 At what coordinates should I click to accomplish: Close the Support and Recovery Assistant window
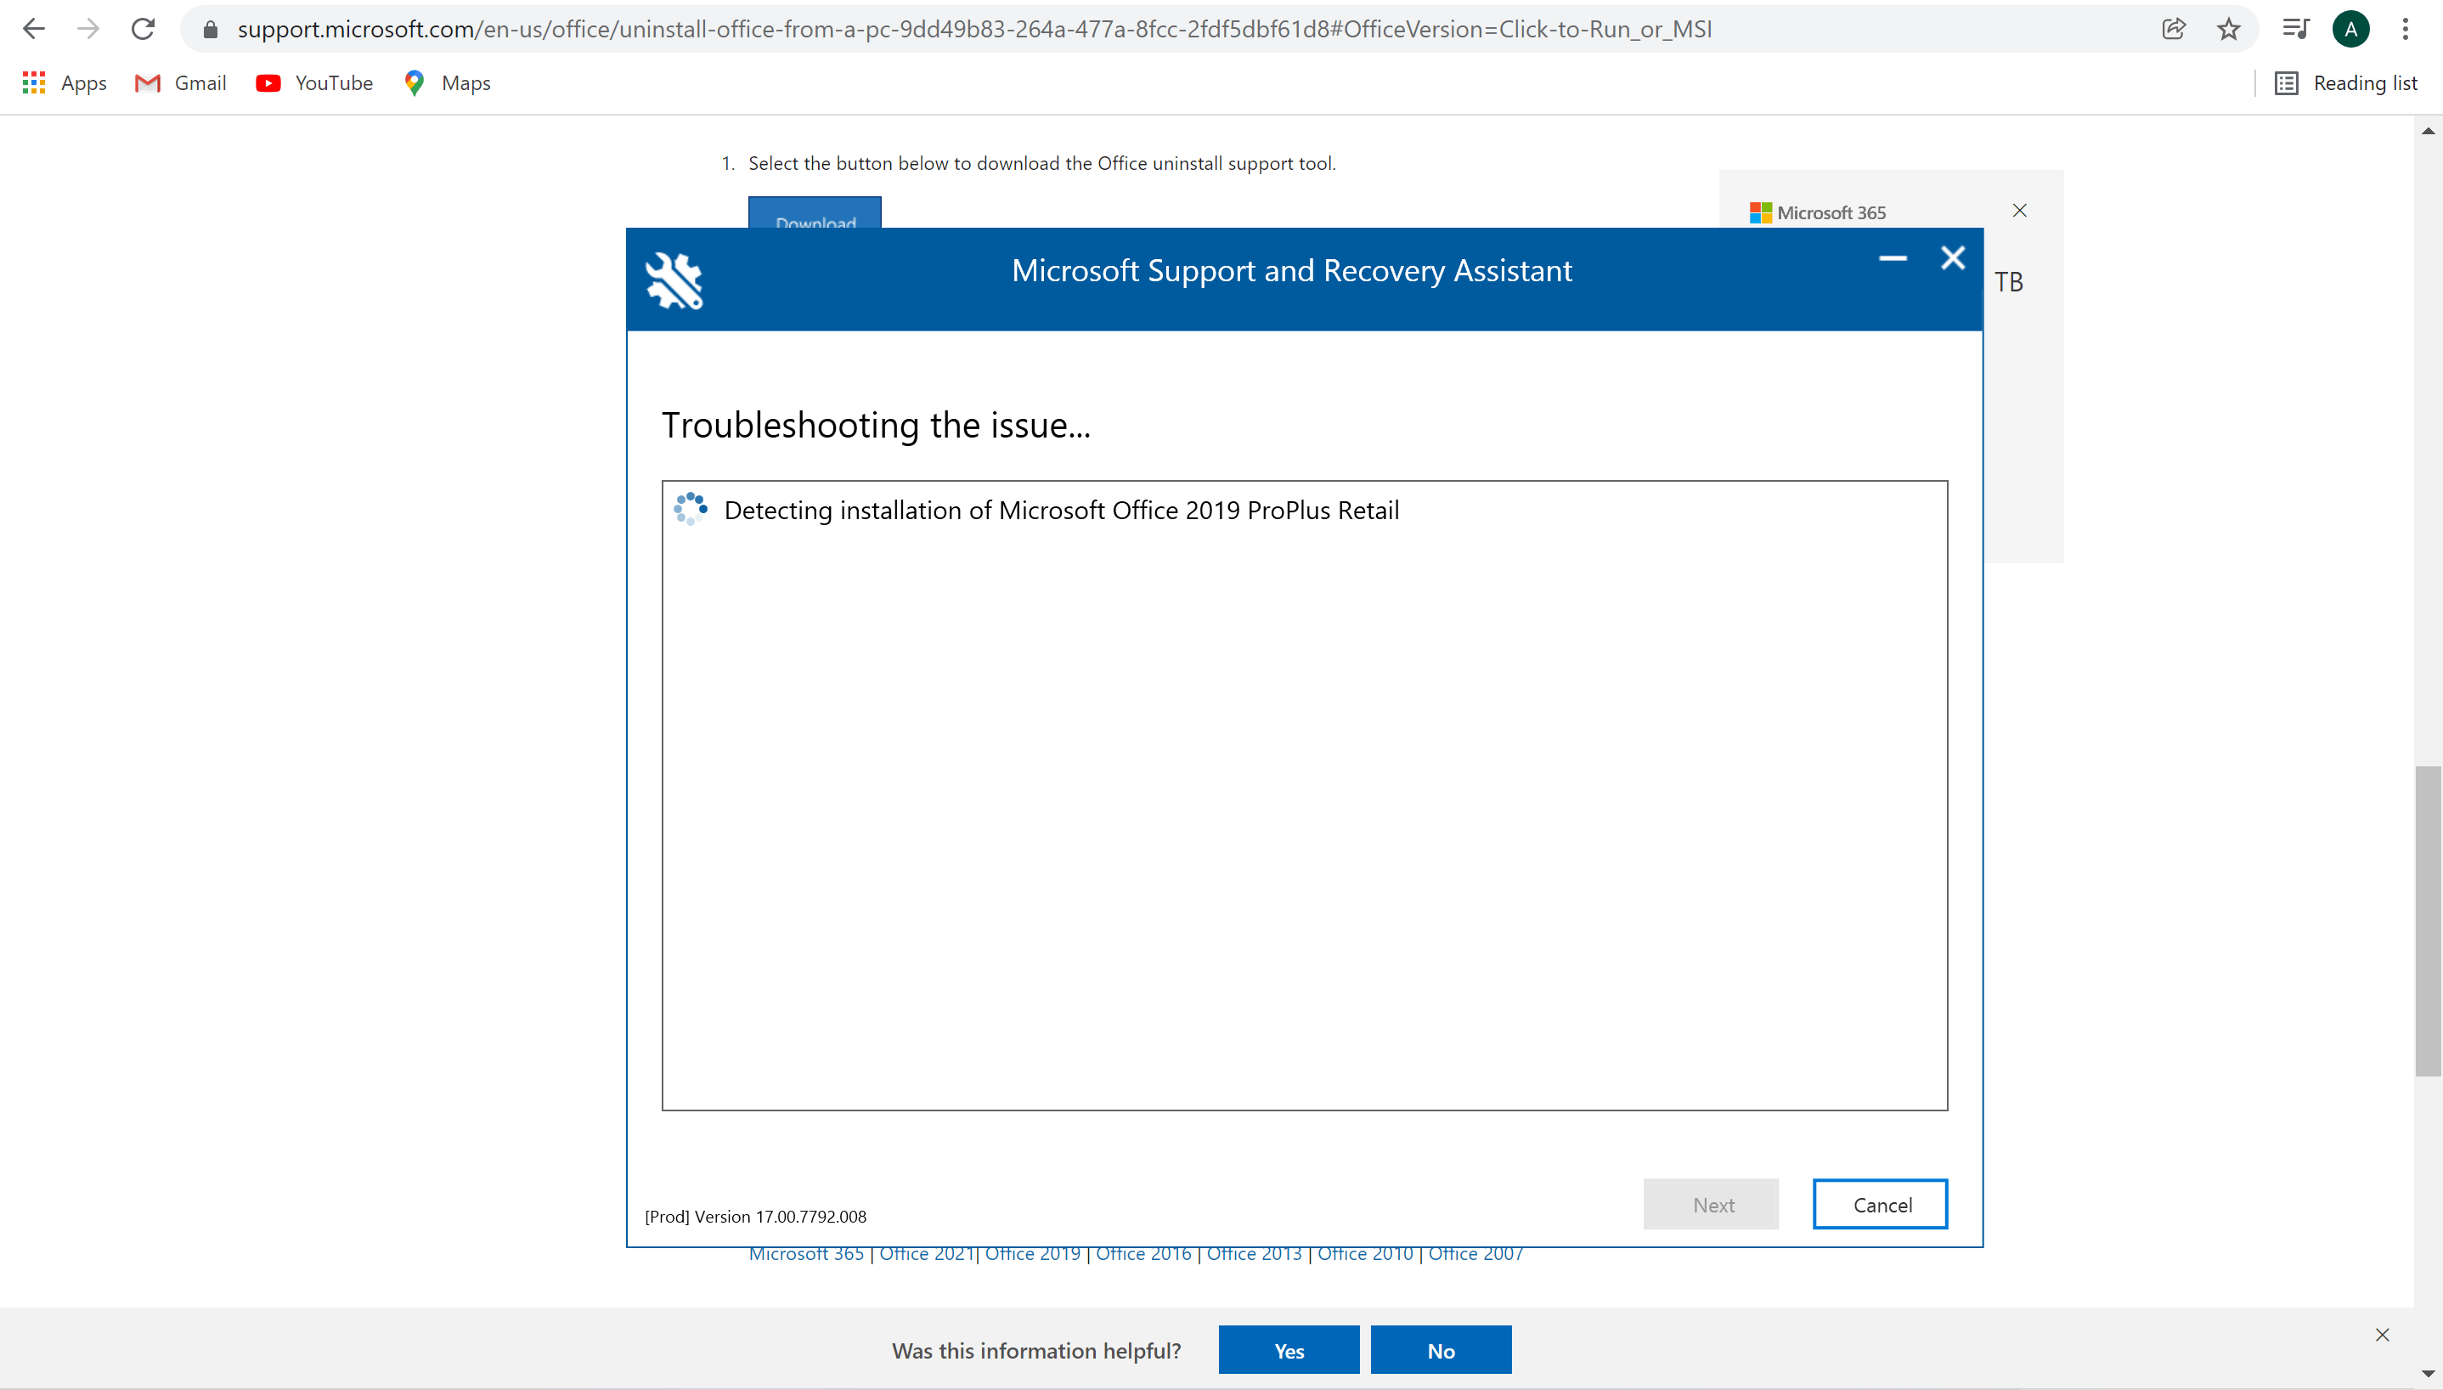[x=1953, y=257]
